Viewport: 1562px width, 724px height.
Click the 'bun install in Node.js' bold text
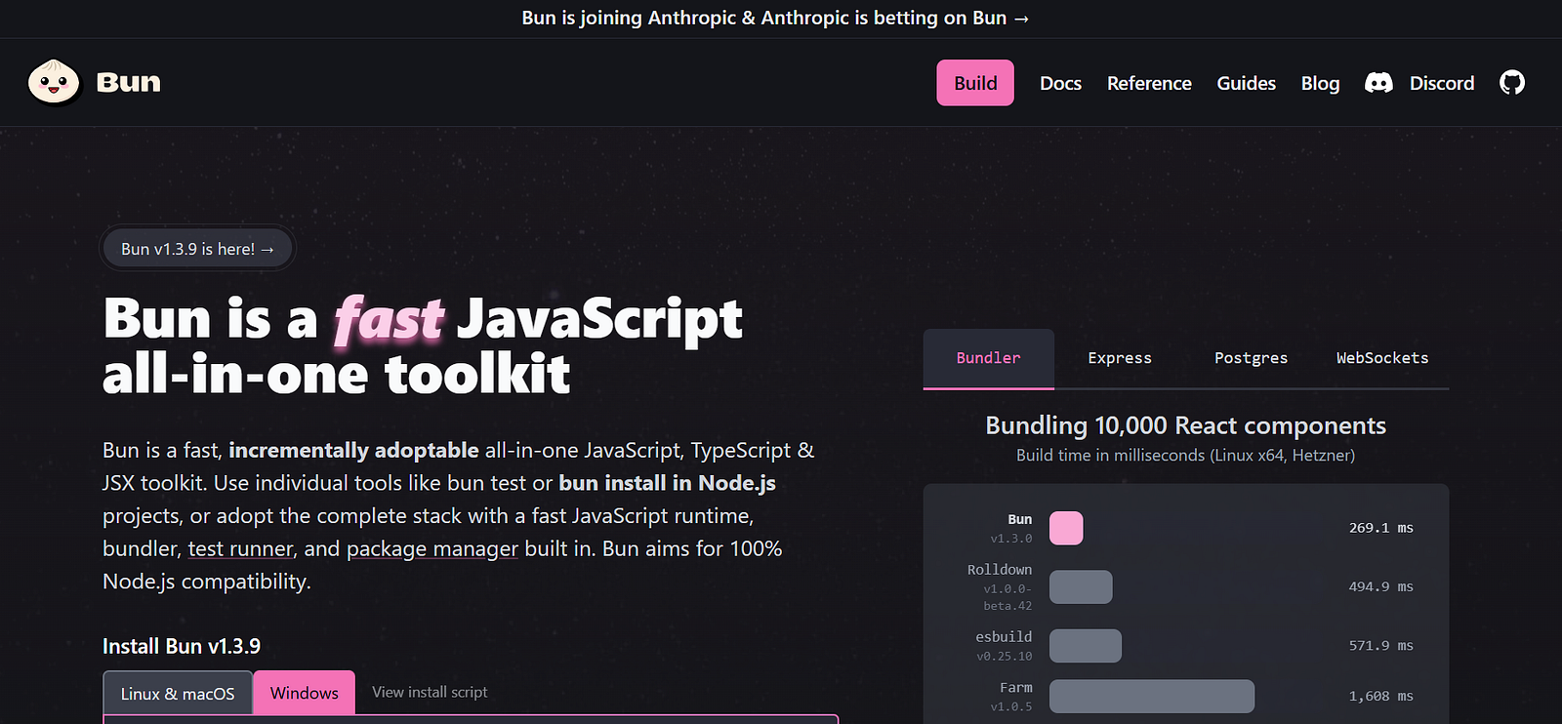click(x=667, y=483)
